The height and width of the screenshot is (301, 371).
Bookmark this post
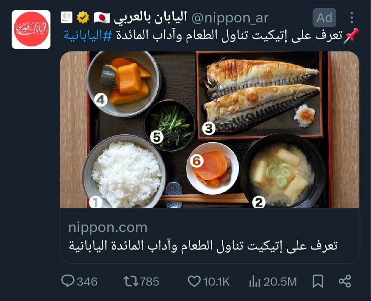pos(318,281)
